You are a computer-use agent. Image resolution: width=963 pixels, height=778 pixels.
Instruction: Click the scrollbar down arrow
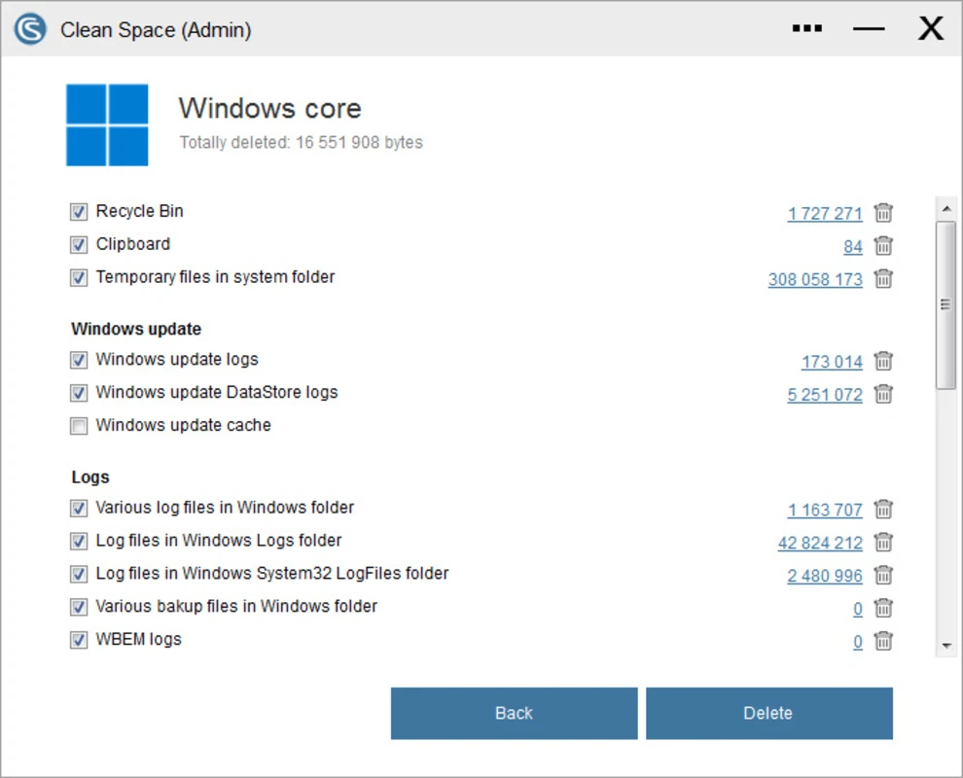coord(945,646)
